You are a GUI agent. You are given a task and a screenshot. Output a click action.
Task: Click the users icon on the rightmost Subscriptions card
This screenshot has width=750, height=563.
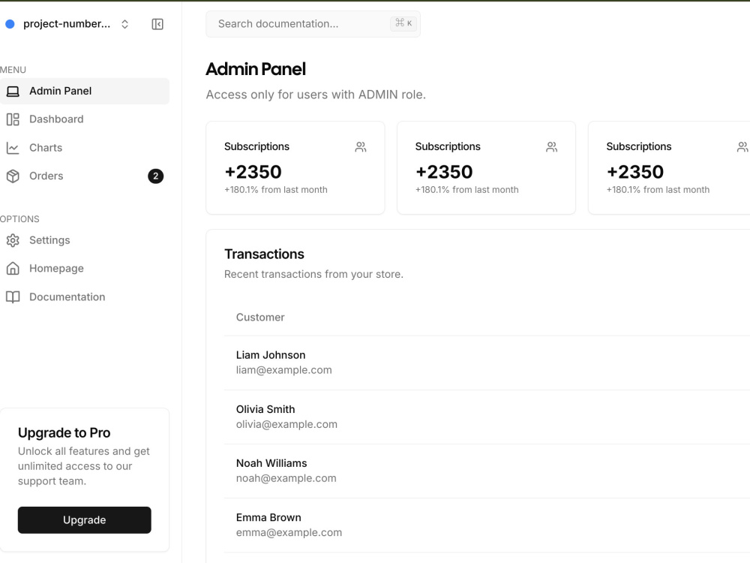tap(742, 146)
